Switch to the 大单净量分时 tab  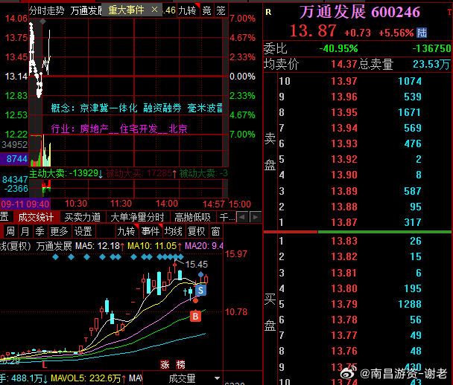[x=138, y=217]
